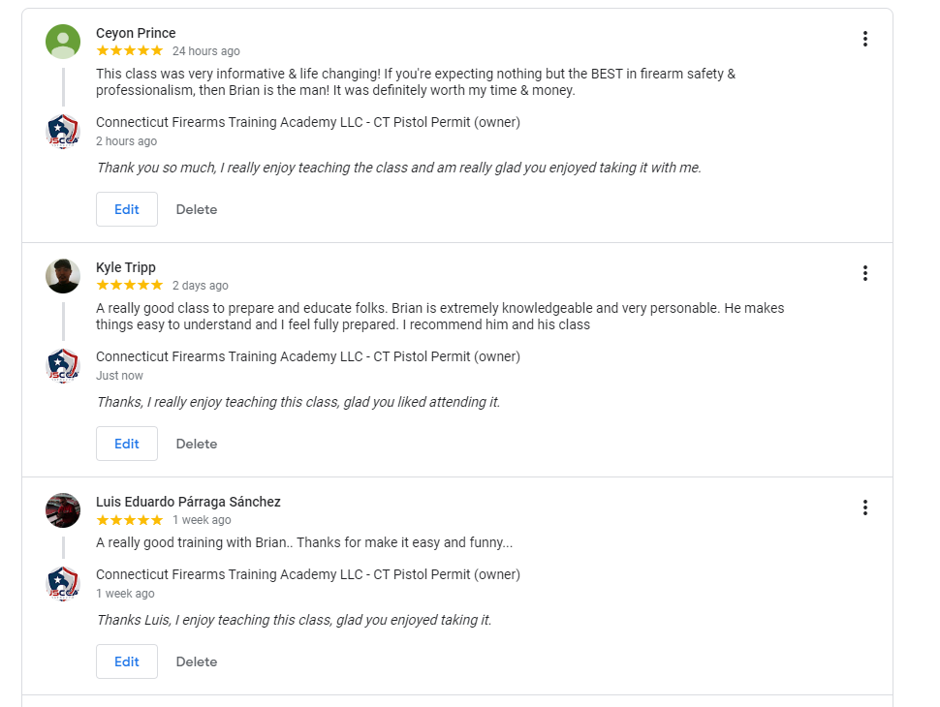Click Kyle Tripp's profile photo

[63, 276]
